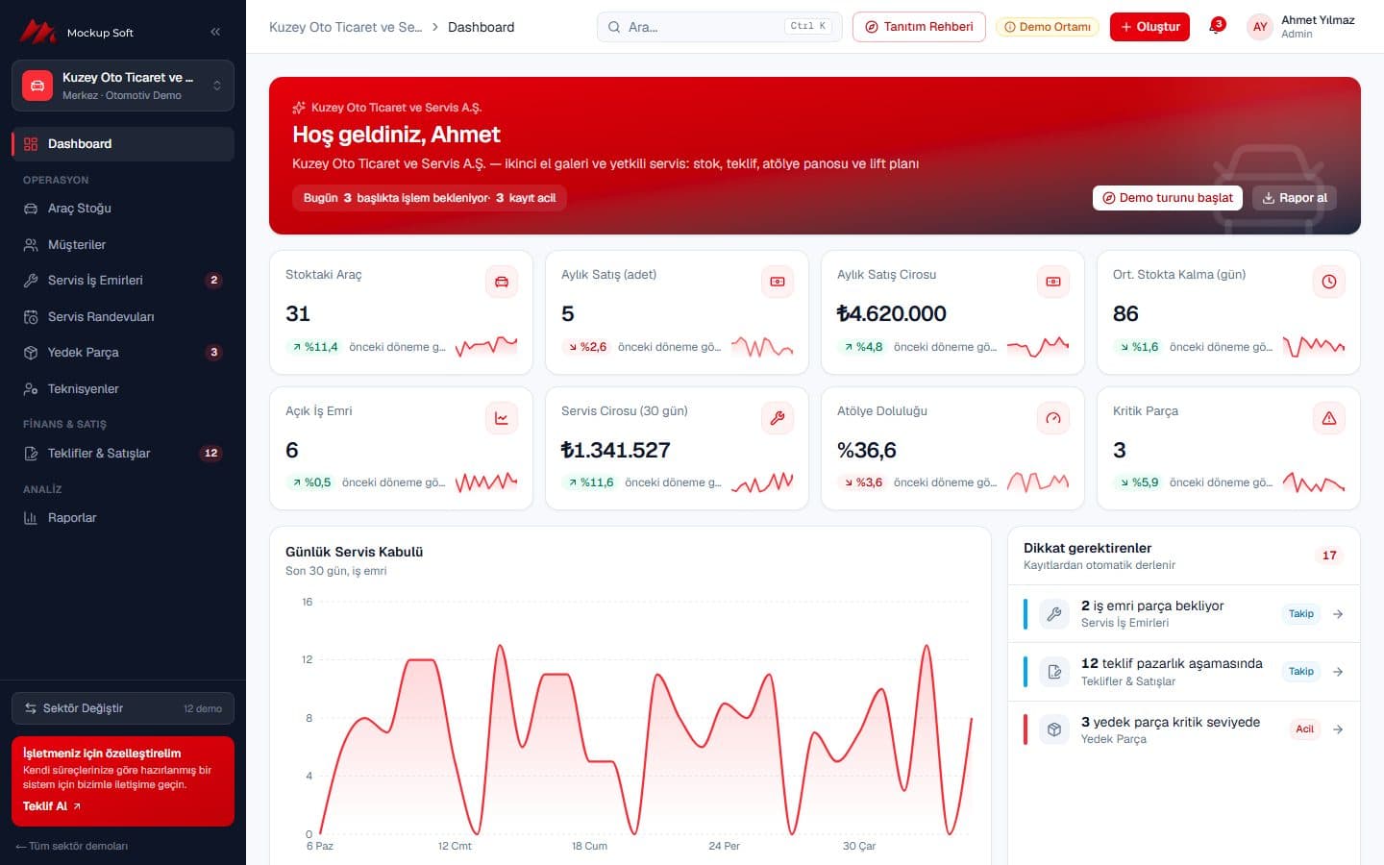The image size is (1384, 865).
Task: Focus the Ara... search field
Action: pyautogui.click(x=719, y=27)
